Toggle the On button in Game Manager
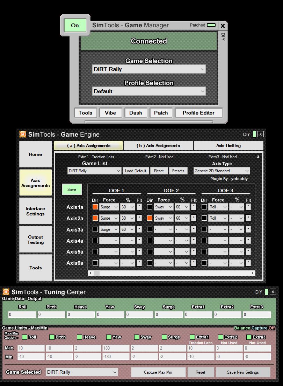The height and width of the screenshot is (386, 283). click(75, 25)
